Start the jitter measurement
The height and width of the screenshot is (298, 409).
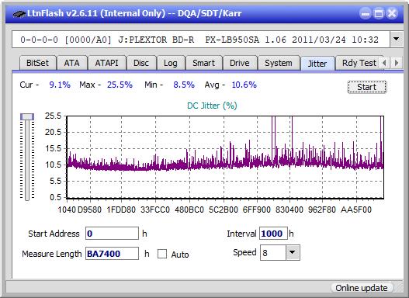click(367, 87)
